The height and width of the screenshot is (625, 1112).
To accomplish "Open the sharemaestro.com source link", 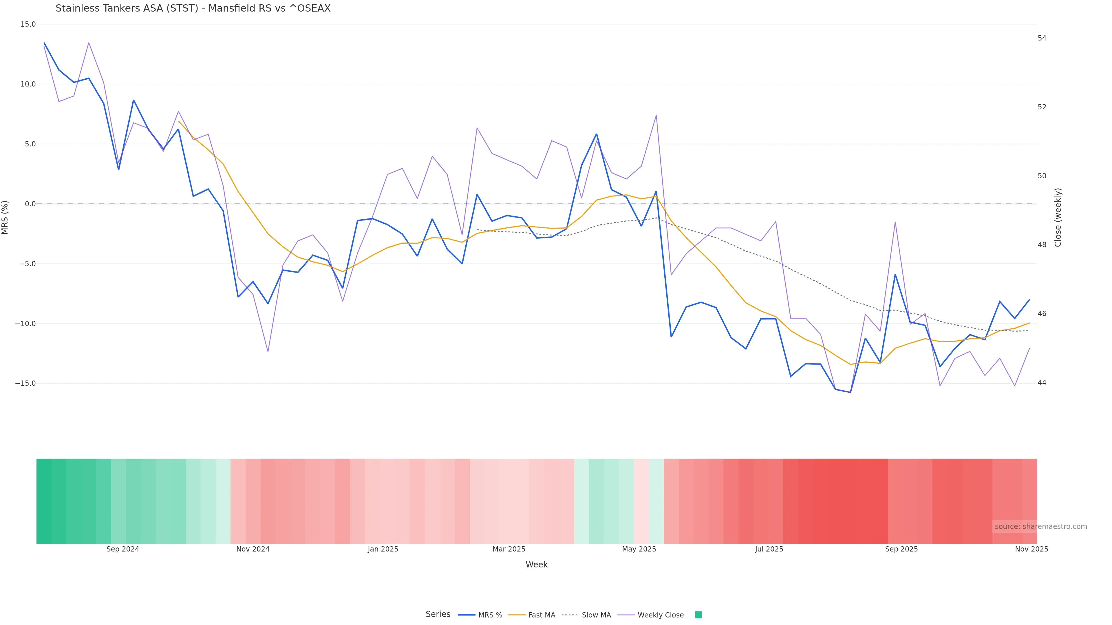I will tap(1040, 527).
